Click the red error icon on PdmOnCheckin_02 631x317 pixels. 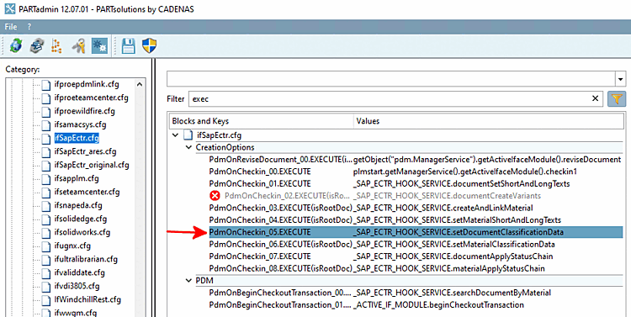[215, 196]
